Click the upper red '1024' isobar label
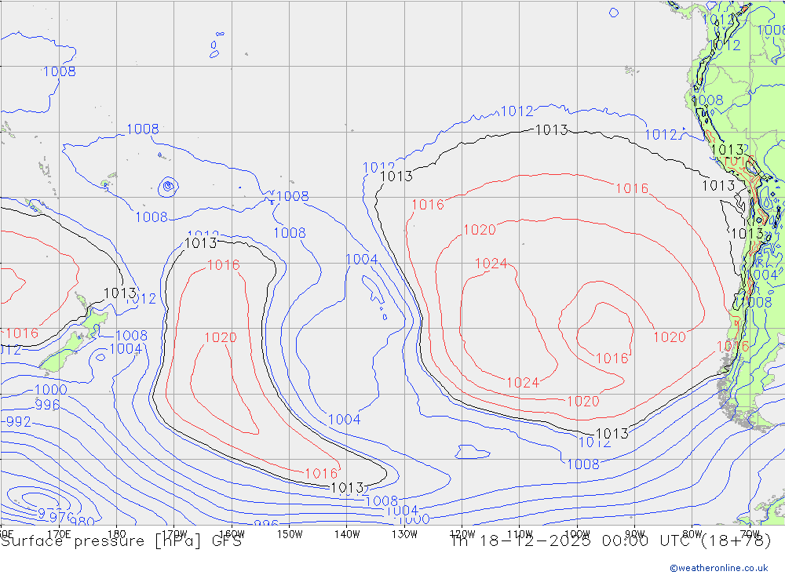This screenshot has height=575, width=785. pyautogui.click(x=491, y=264)
